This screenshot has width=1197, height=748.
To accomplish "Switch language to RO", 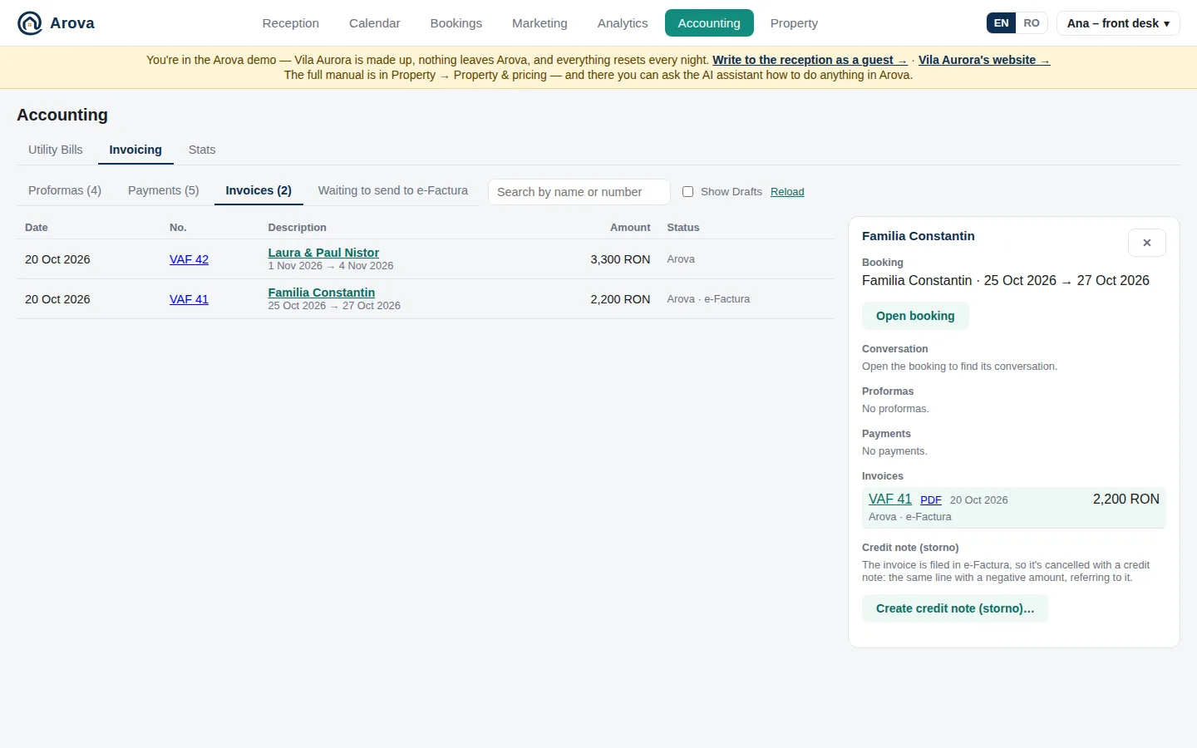I will point(1032,23).
